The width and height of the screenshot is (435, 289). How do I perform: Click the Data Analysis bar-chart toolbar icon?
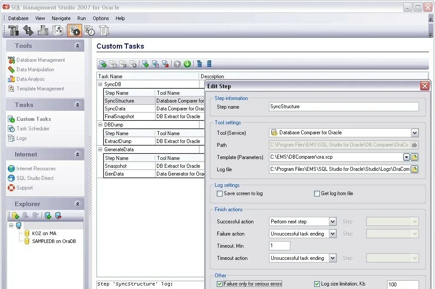click(x=43, y=30)
